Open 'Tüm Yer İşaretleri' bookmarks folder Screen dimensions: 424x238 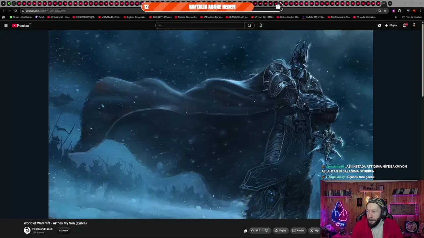(412, 17)
